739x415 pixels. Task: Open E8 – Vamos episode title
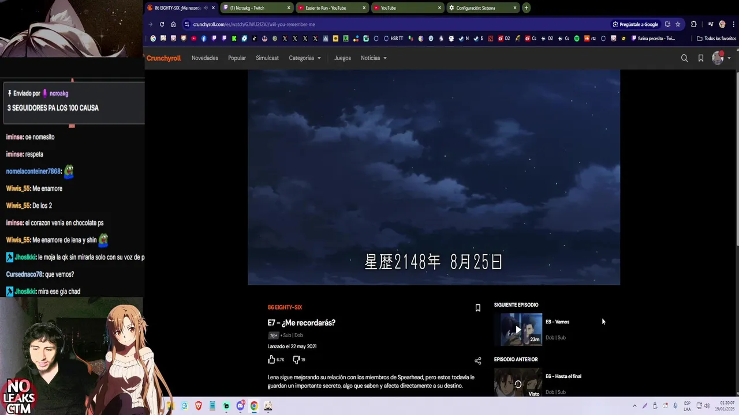click(557, 322)
